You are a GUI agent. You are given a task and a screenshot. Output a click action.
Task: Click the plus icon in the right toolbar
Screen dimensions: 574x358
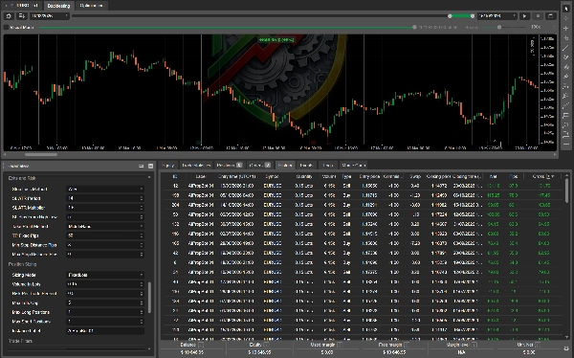566,28
